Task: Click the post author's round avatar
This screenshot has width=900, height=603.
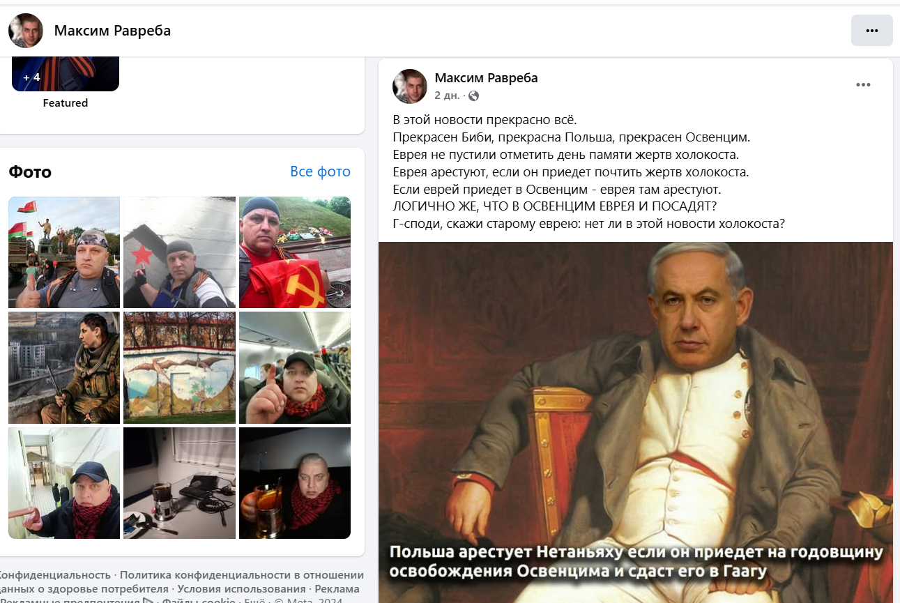Action: (410, 86)
